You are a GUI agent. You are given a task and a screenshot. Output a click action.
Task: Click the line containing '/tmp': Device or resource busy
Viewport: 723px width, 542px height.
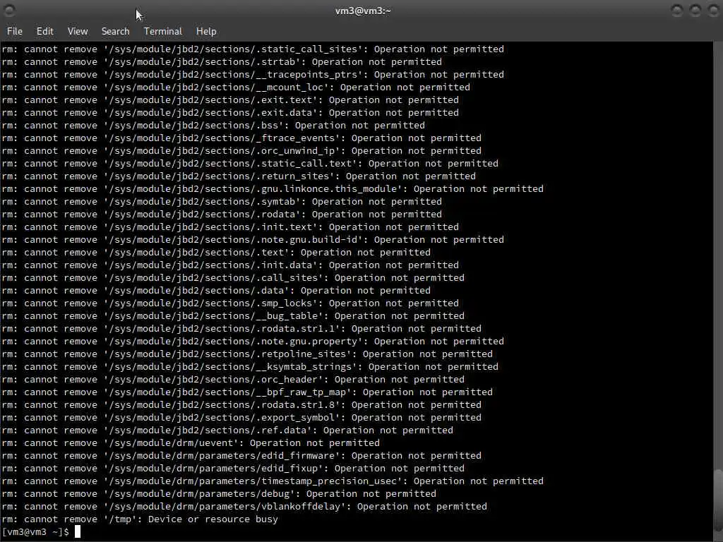141,519
